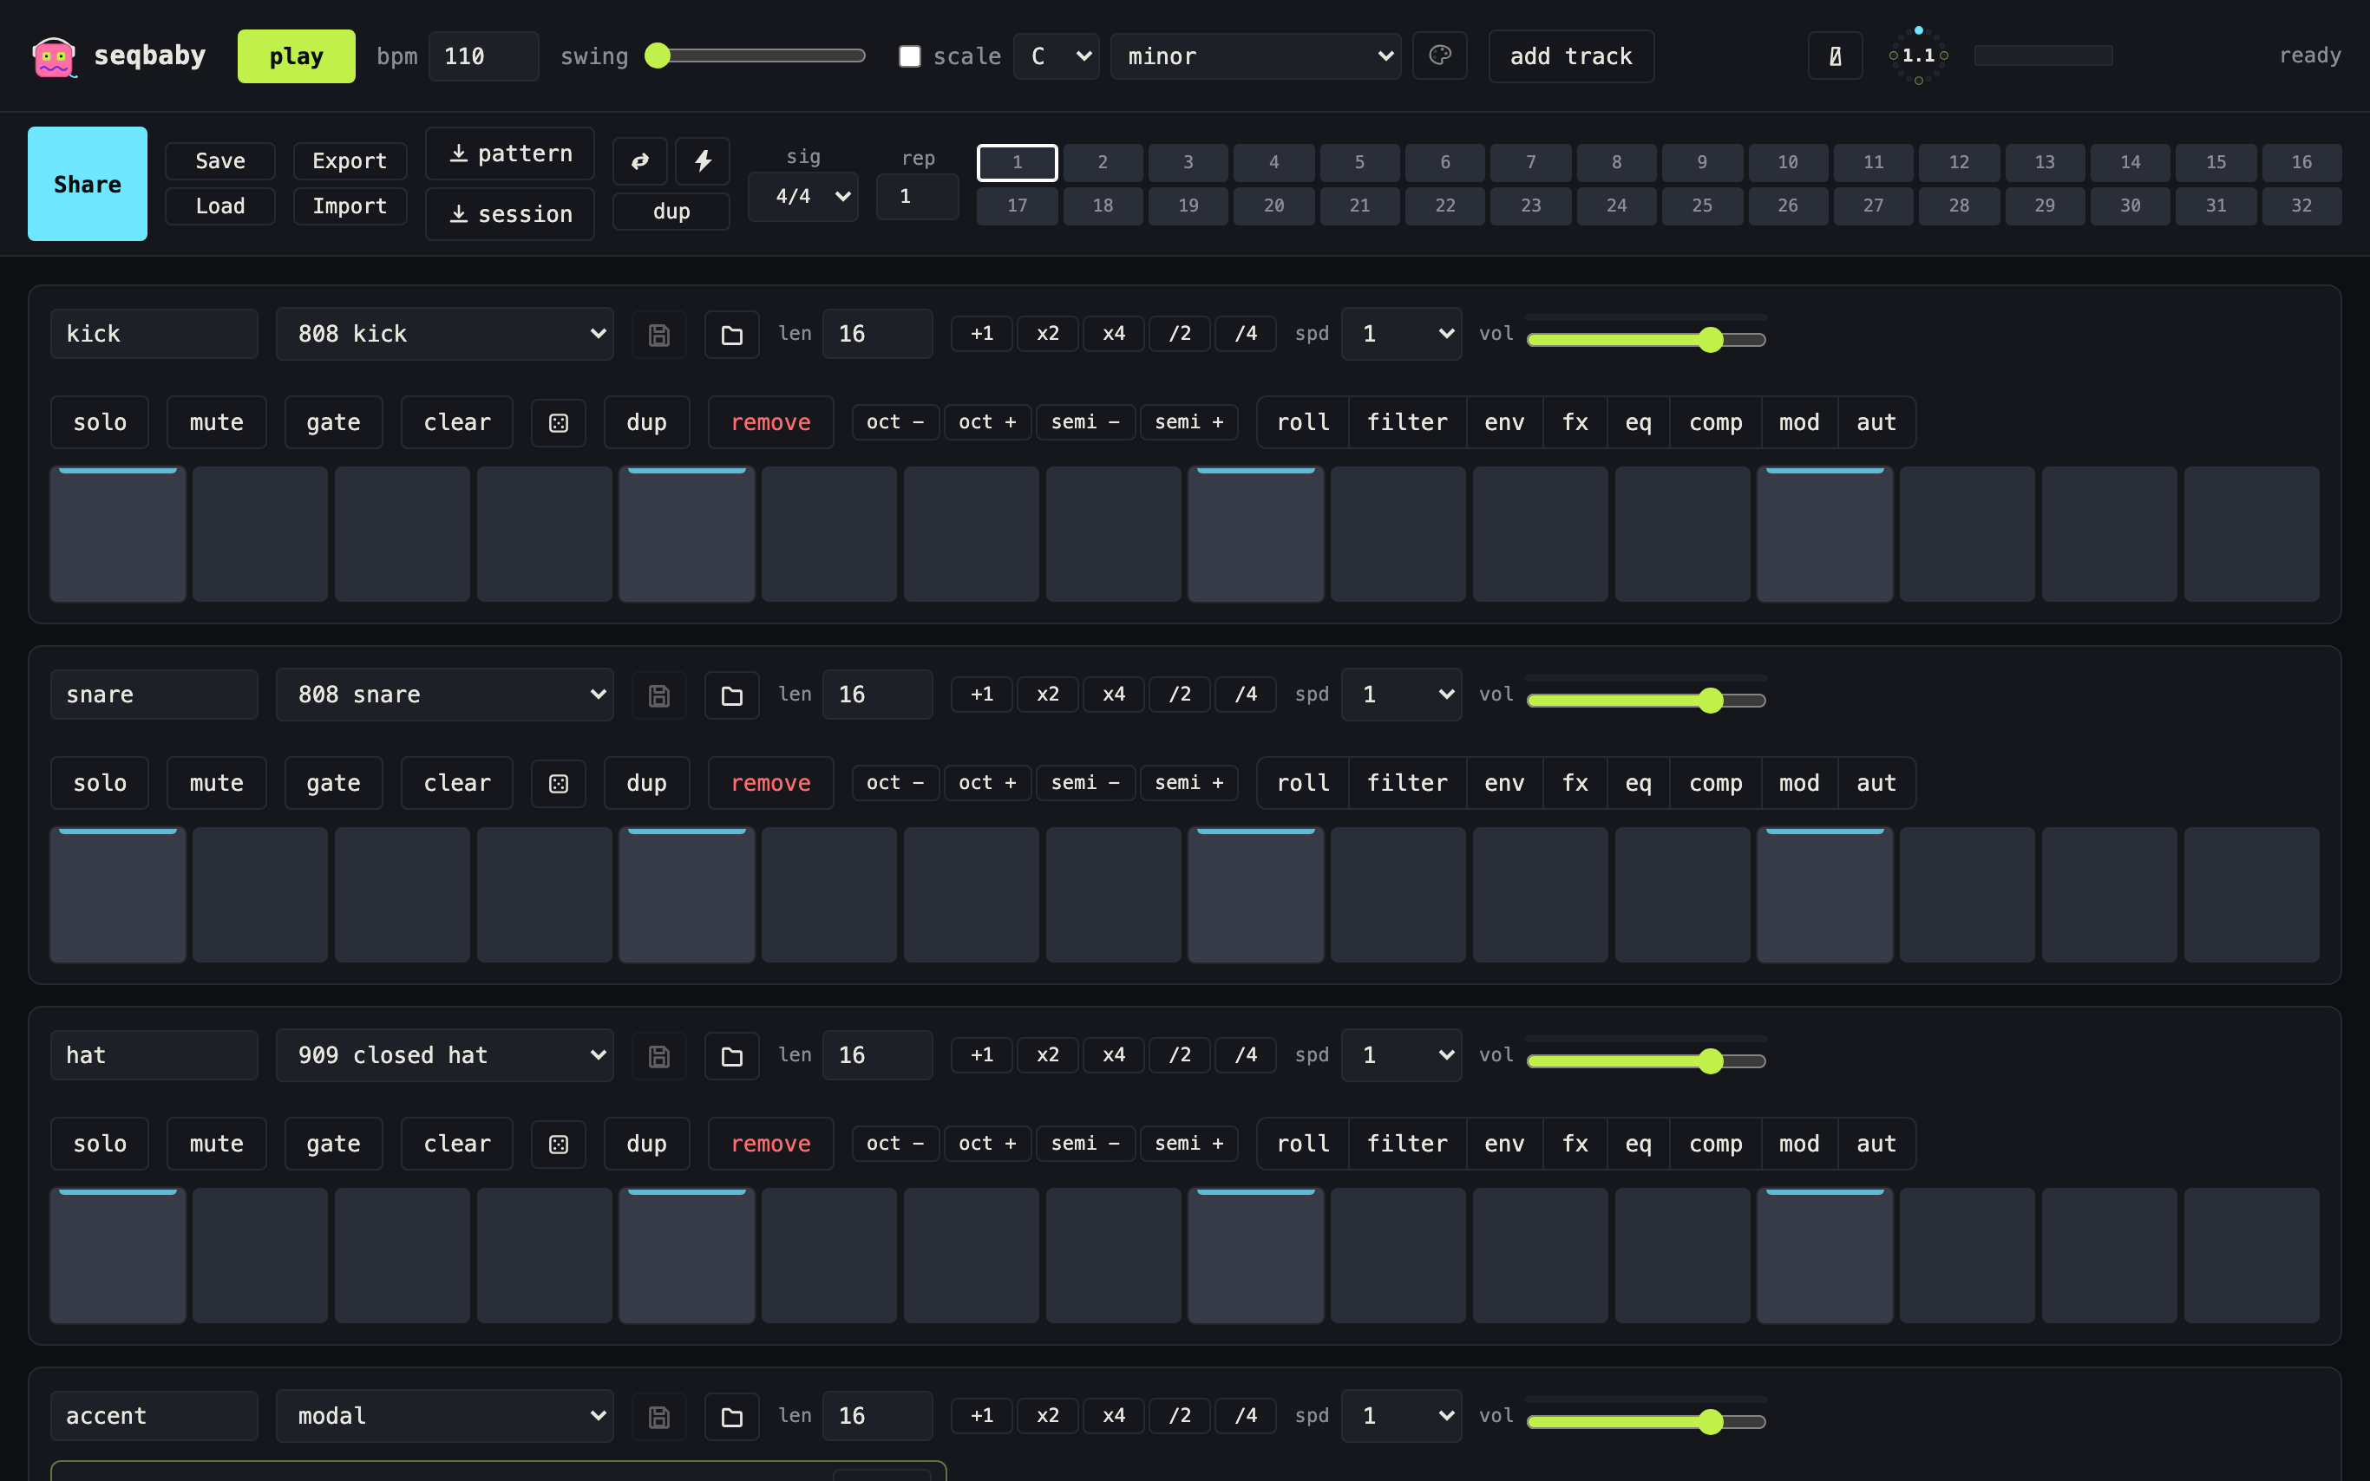
Task: Click the play button
Action: (x=296, y=55)
